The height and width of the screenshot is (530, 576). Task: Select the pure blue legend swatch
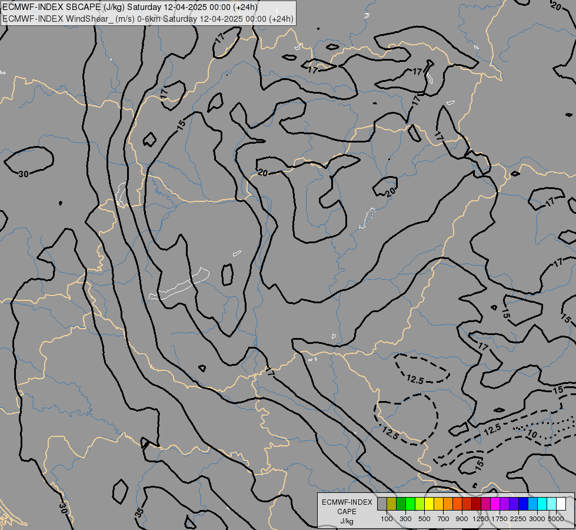pos(523,503)
